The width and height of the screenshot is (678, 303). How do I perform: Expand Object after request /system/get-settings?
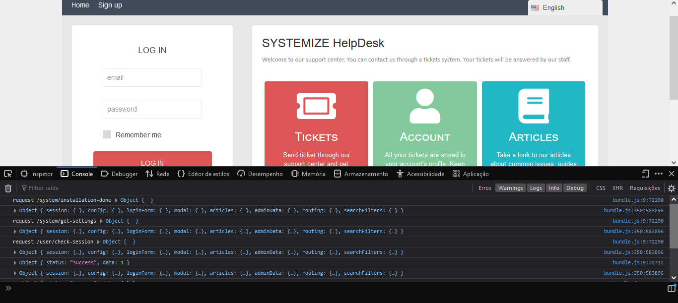point(102,221)
